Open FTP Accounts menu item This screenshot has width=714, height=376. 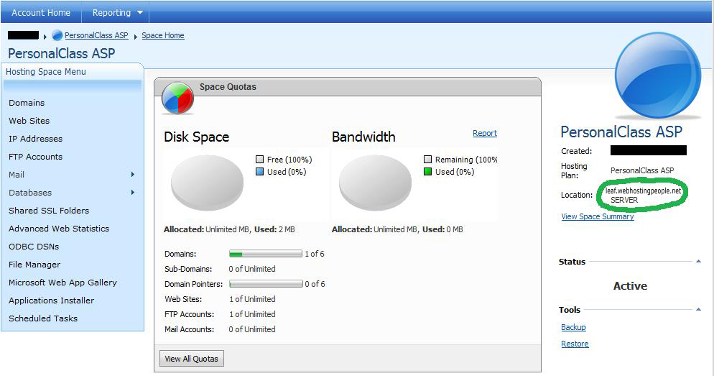pos(35,157)
